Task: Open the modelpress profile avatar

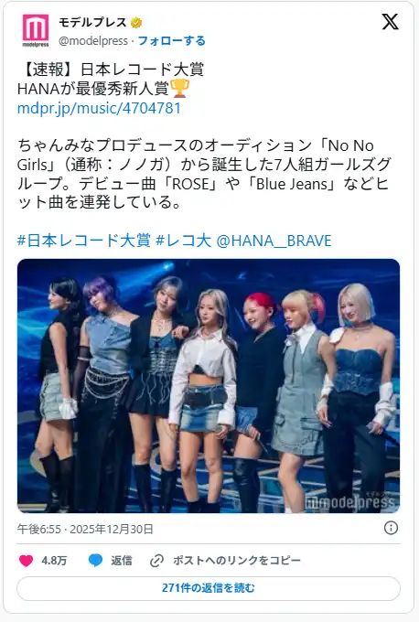Action: click(36, 31)
